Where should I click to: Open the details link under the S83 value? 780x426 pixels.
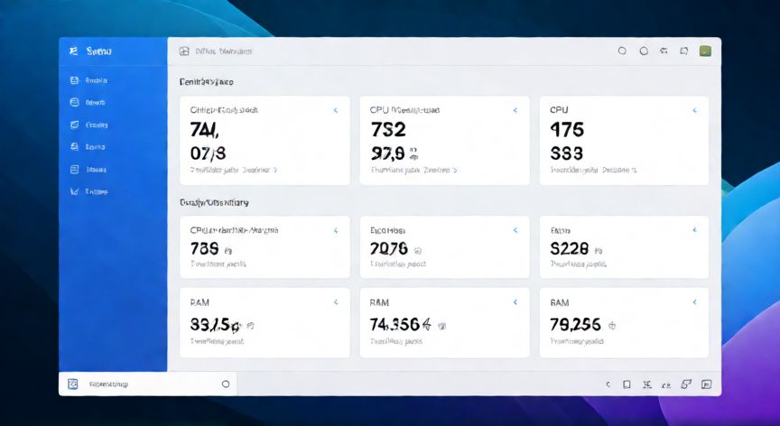click(593, 170)
